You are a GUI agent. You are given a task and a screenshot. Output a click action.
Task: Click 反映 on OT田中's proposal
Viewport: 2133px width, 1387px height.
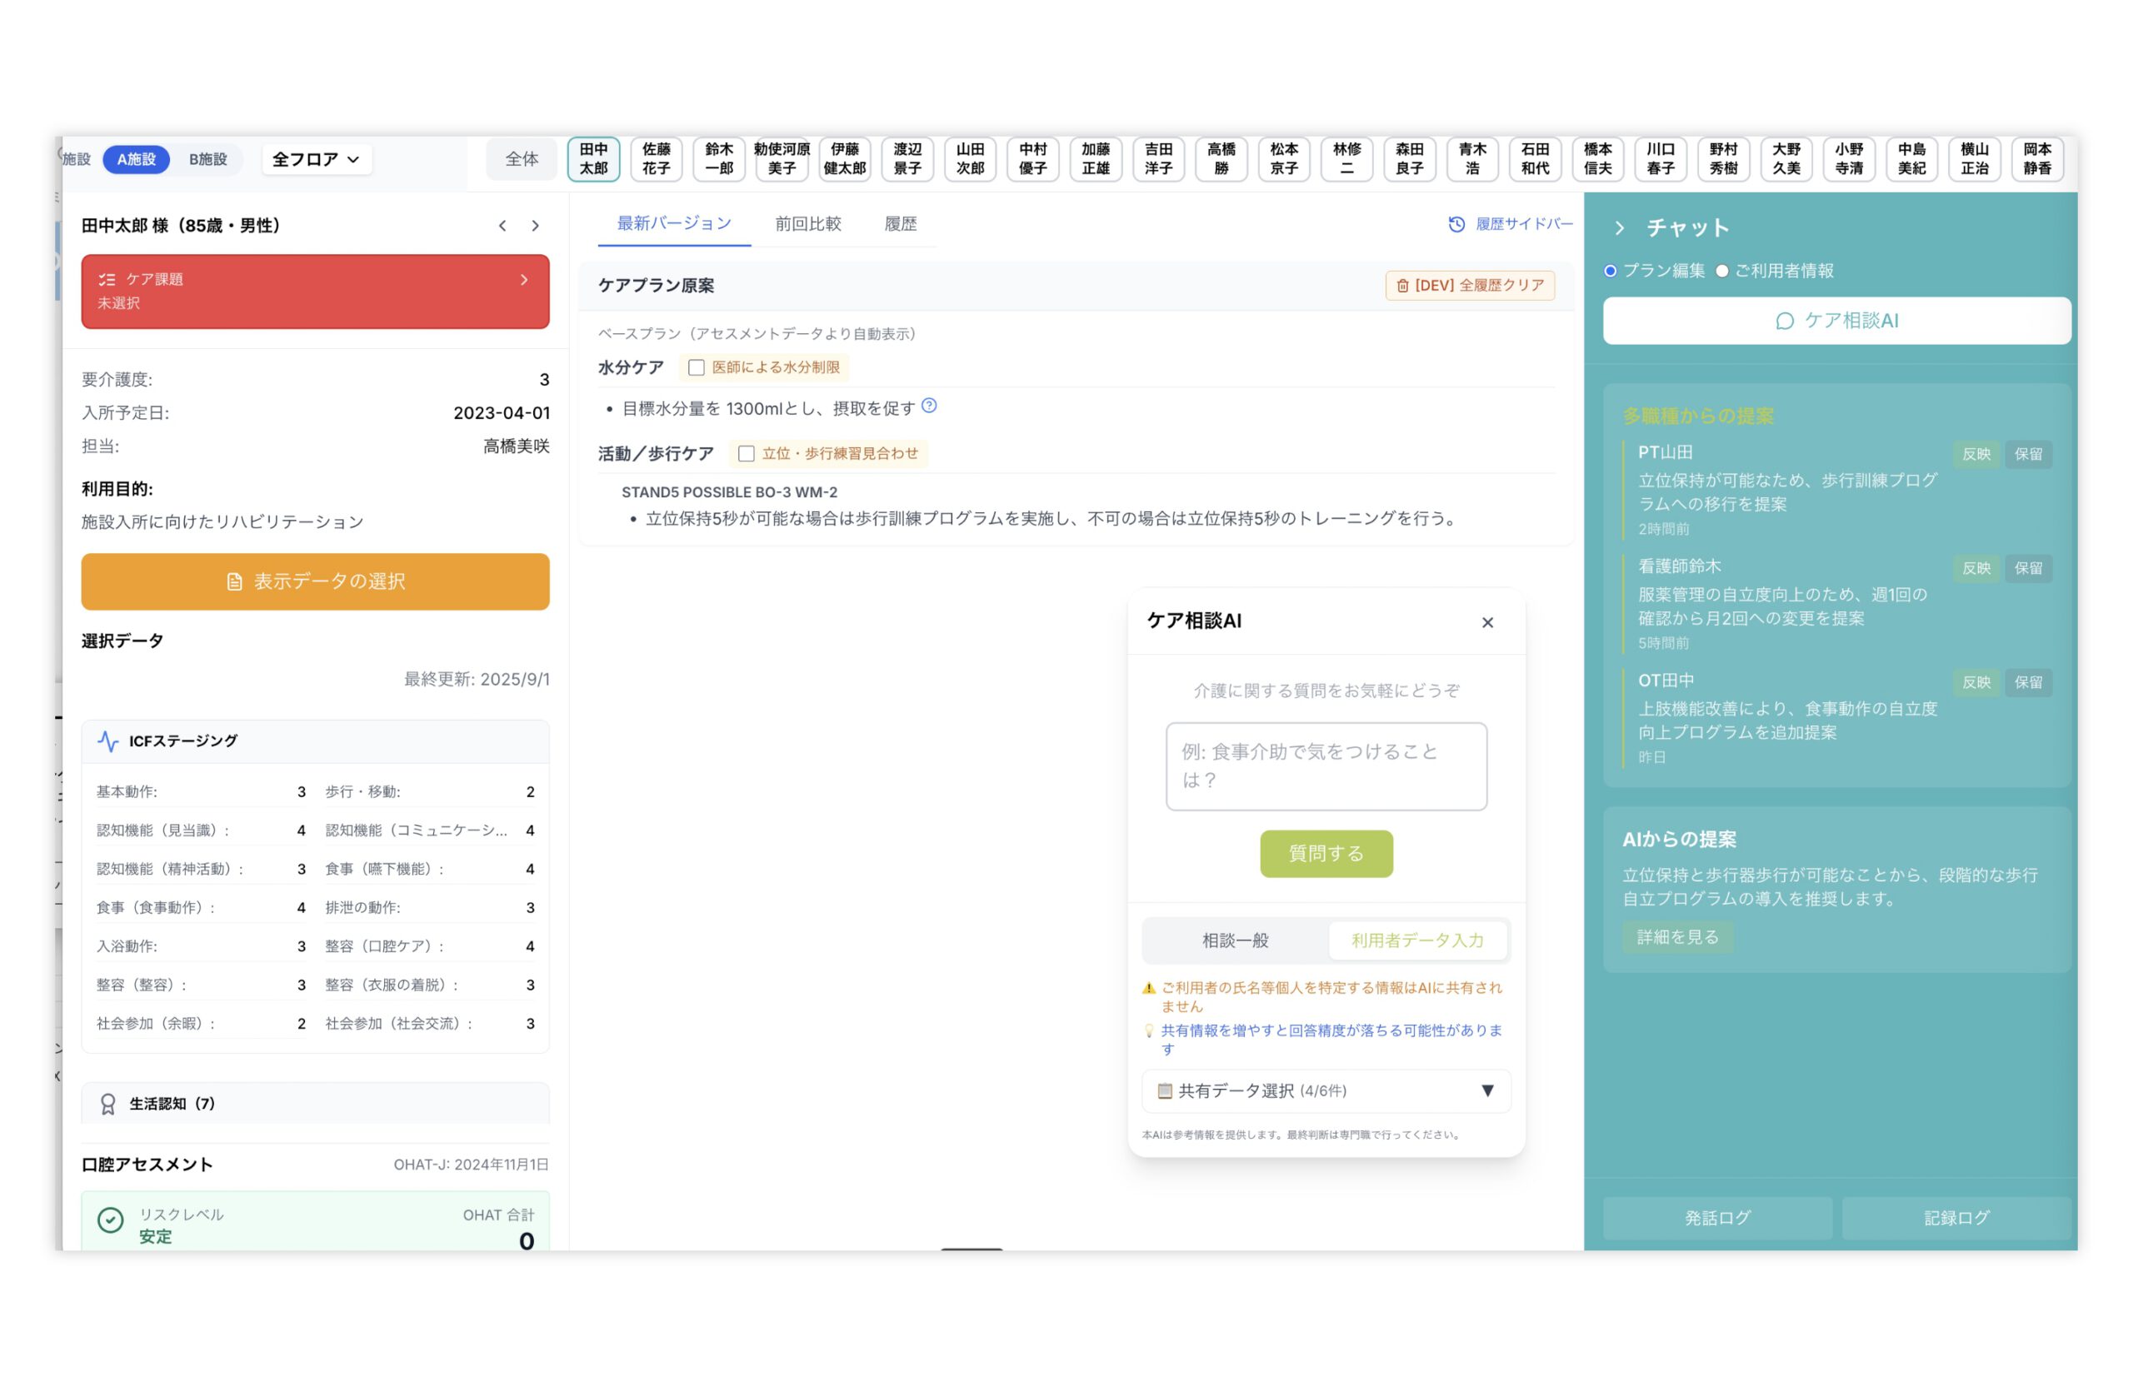1976,683
